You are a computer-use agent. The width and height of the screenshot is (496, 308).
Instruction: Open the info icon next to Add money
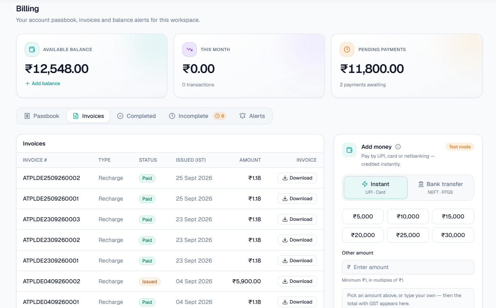pyautogui.click(x=398, y=147)
